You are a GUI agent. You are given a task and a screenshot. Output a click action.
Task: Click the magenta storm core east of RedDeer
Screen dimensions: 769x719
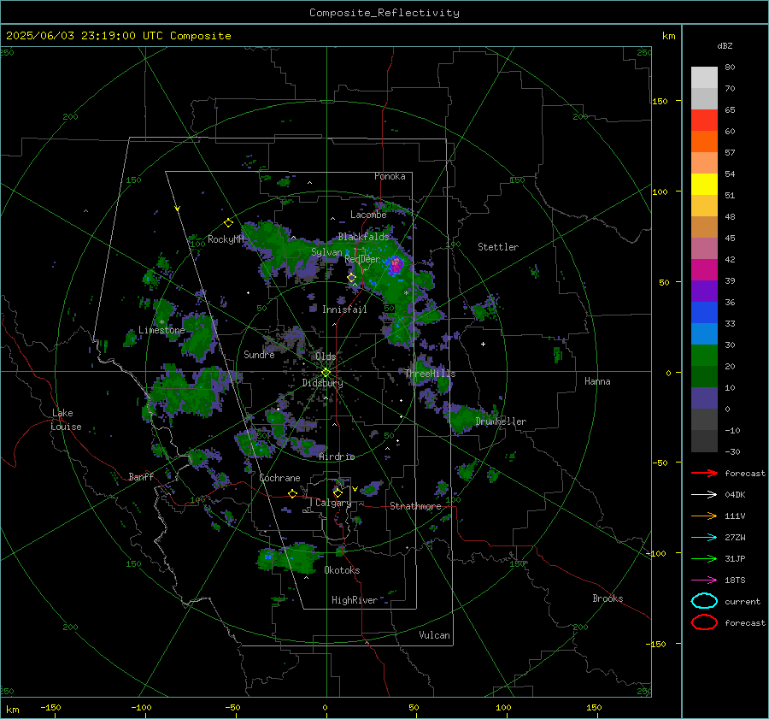coord(396,265)
